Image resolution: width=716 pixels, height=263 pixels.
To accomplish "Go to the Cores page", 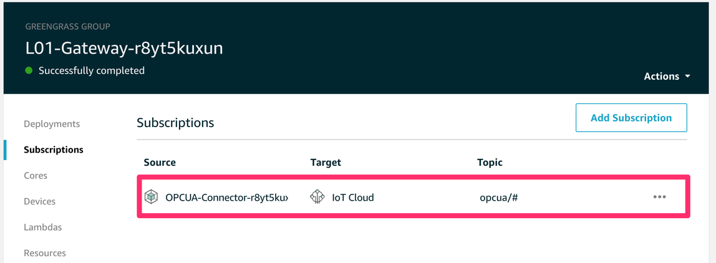I will click(36, 175).
